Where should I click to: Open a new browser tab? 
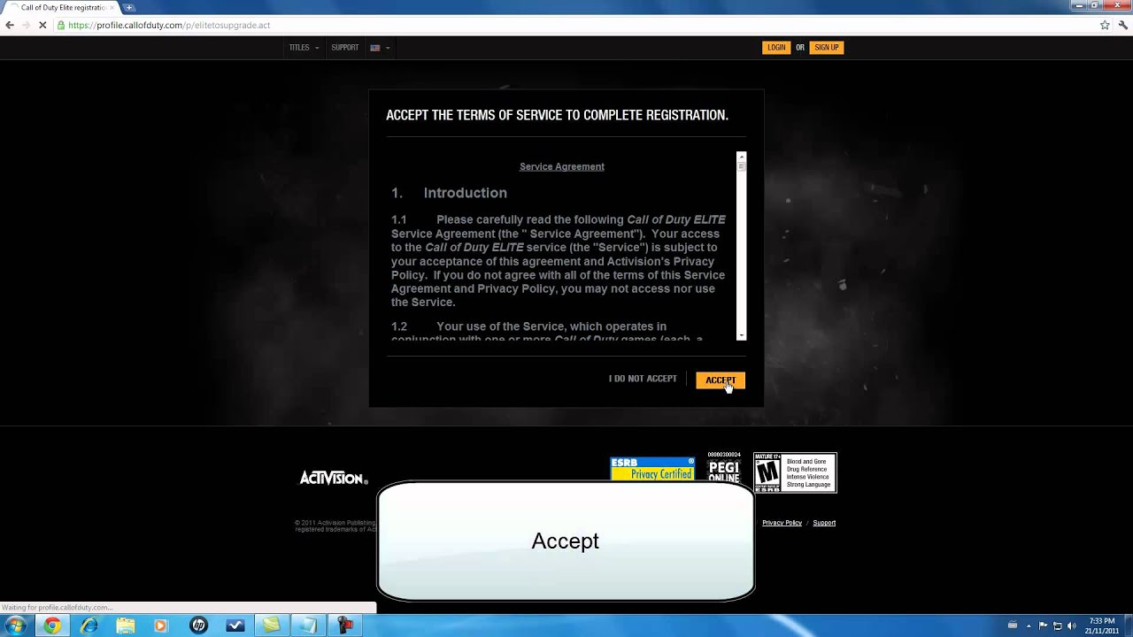[x=129, y=7]
